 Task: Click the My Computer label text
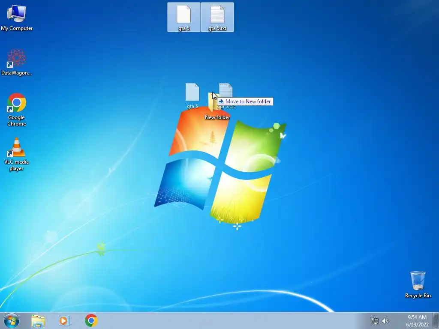coord(17,28)
